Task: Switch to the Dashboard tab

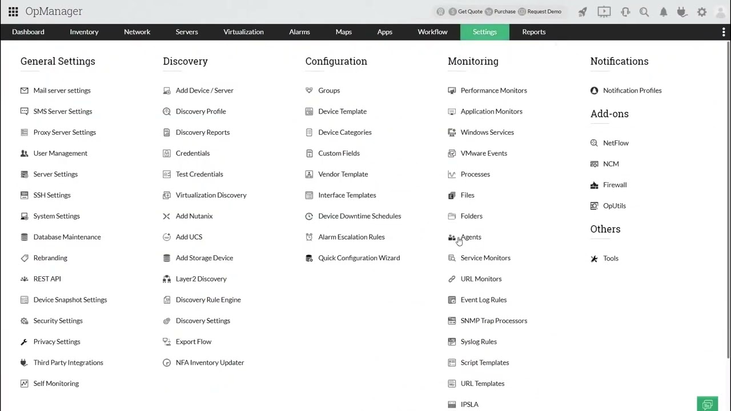Action: tap(28, 32)
